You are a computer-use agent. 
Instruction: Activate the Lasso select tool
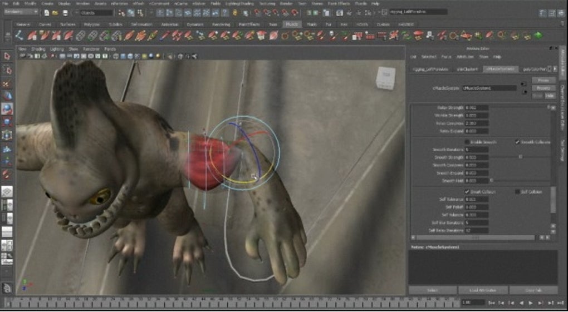(7, 70)
